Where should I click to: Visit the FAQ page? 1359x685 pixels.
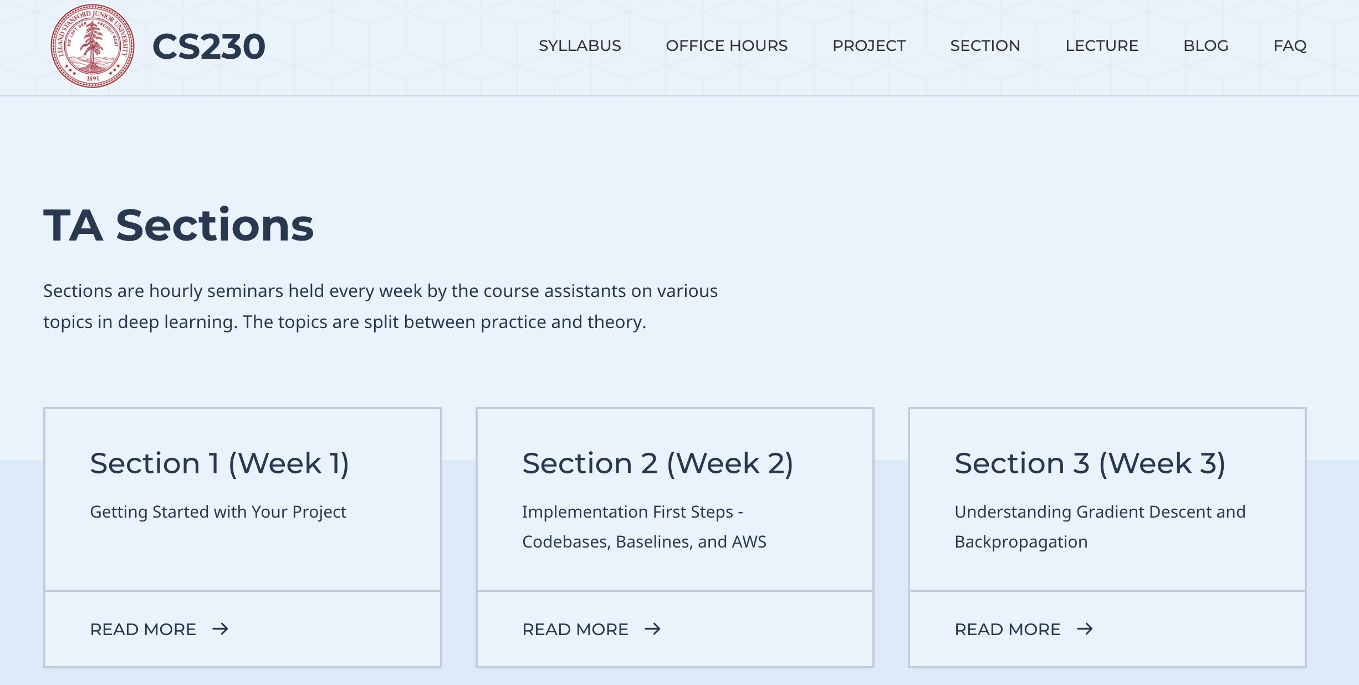click(1290, 46)
